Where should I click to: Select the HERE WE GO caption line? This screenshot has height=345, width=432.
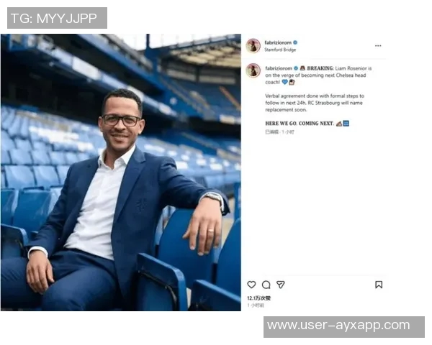pos(307,123)
